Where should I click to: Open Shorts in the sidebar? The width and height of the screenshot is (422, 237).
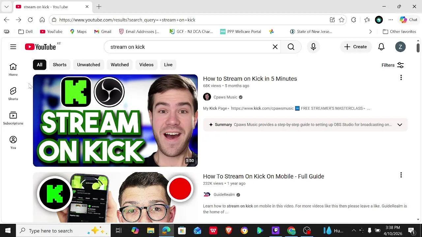pyautogui.click(x=13, y=94)
